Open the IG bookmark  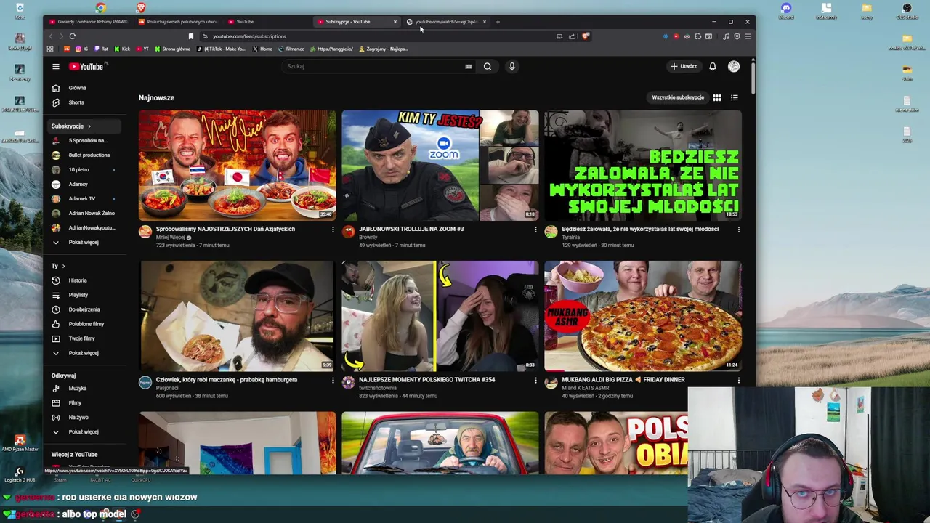tap(81, 49)
